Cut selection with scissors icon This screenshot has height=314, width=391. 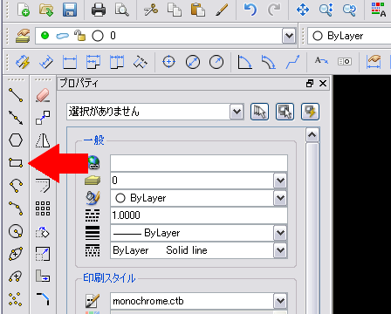tap(151, 9)
